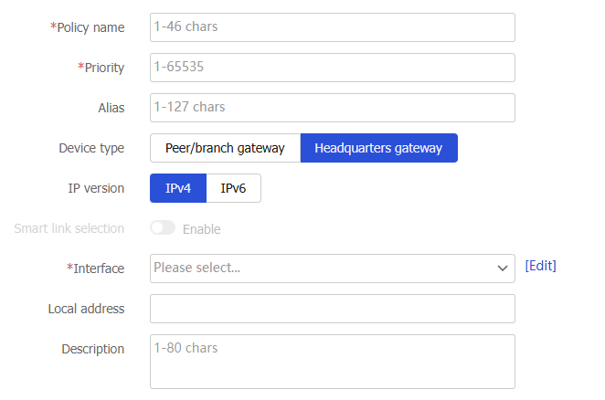Switch IP version to IPv6
The height and width of the screenshot is (400, 605).
click(x=233, y=188)
